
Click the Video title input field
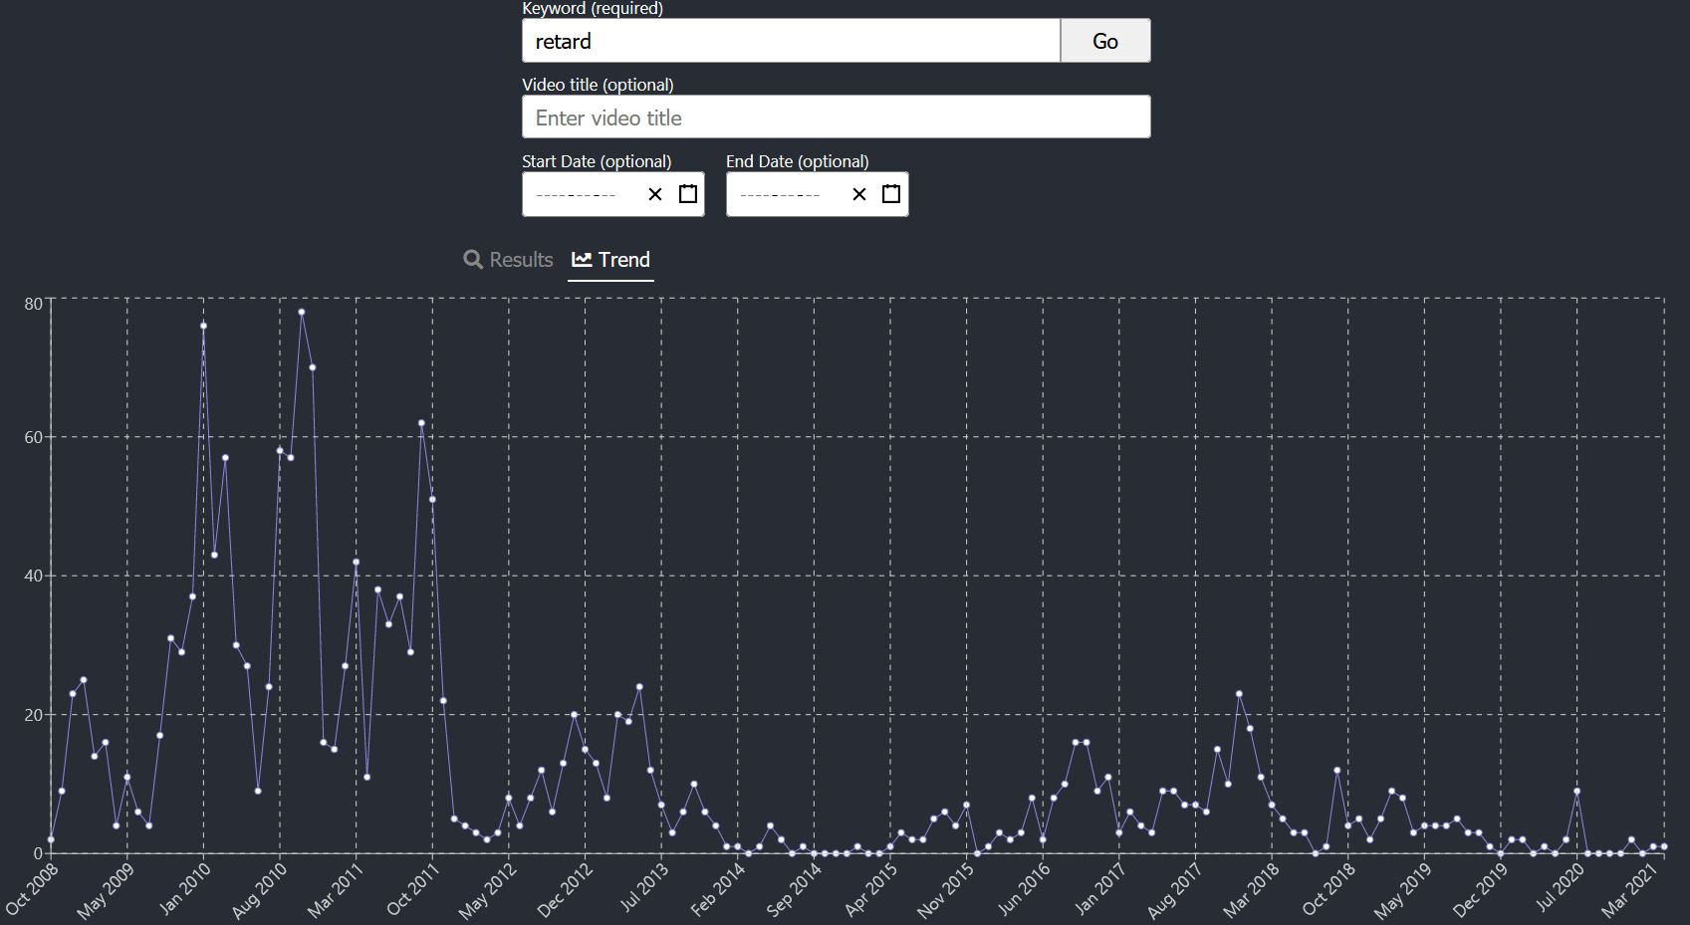837,117
